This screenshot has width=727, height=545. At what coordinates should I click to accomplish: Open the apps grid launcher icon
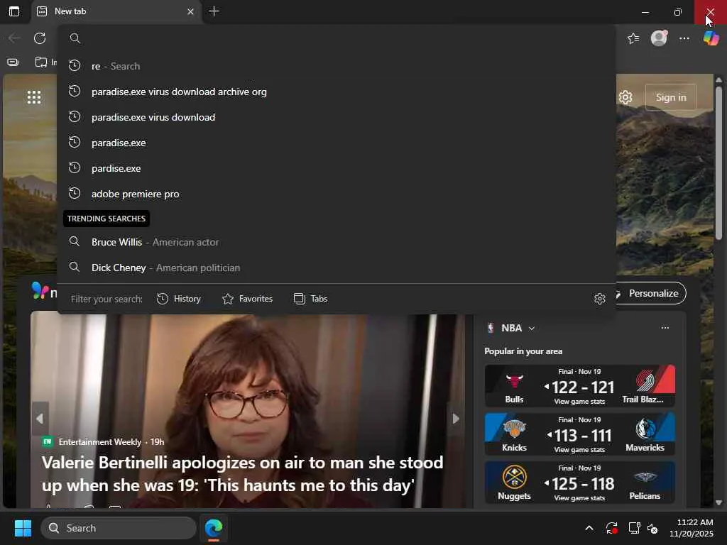34,97
